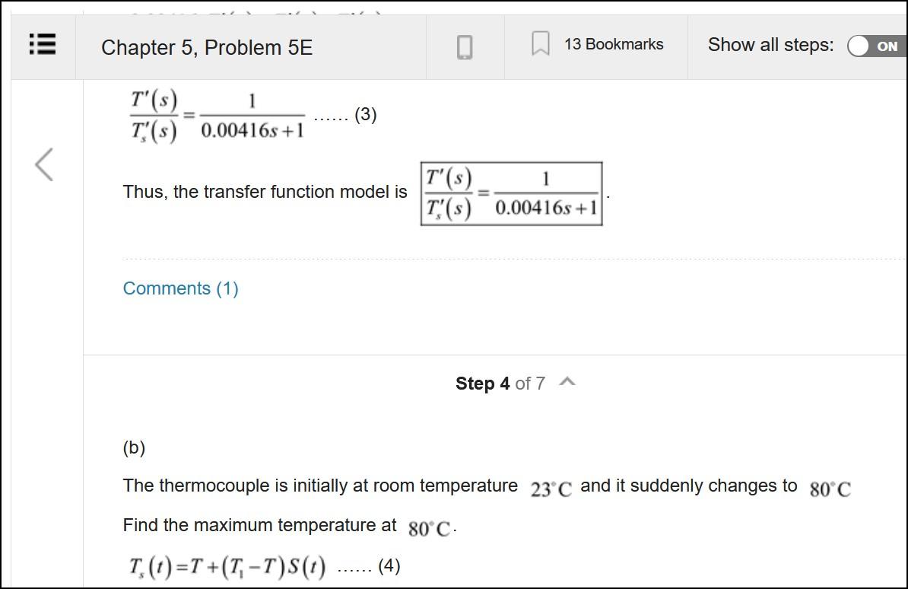Tap the phone icon beside the problem title

tap(465, 46)
